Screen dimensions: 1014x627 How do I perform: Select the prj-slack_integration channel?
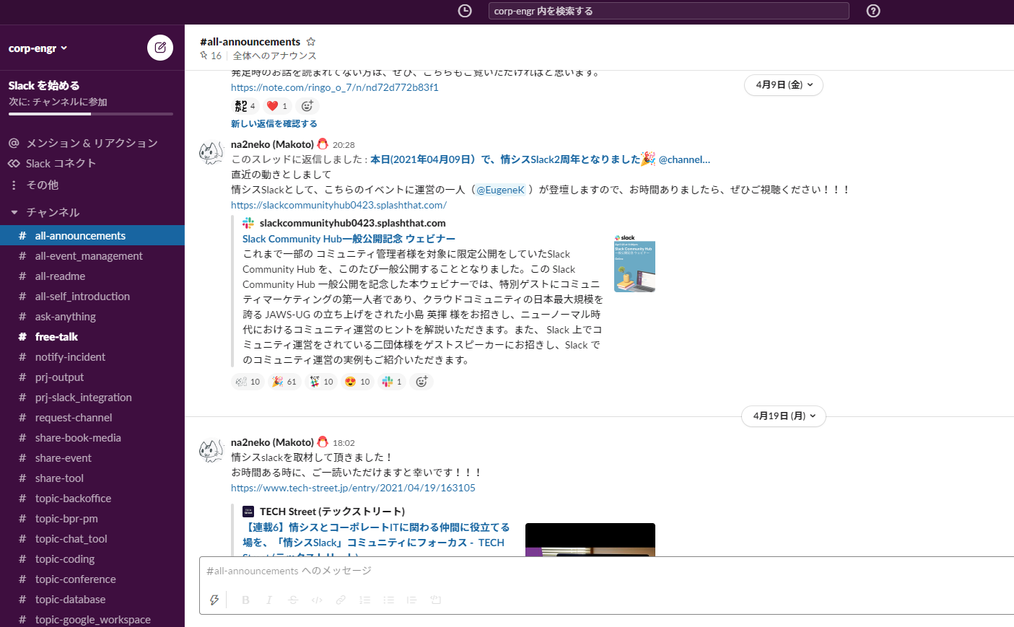click(x=92, y=397)
